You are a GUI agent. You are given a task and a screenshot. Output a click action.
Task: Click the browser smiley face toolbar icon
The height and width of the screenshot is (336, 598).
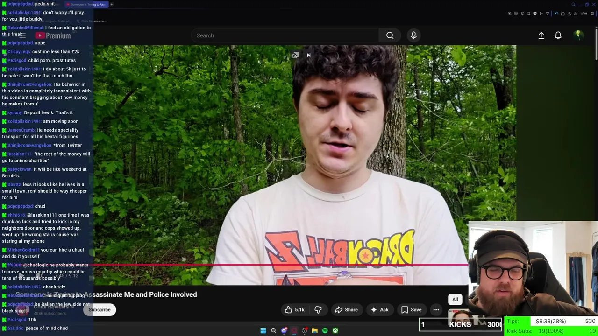tap(516, 14)
